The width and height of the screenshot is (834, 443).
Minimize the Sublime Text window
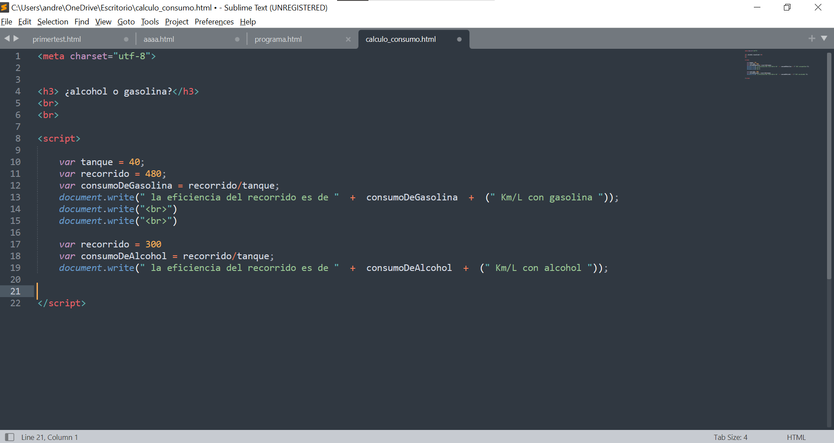[x=757, y=7]
